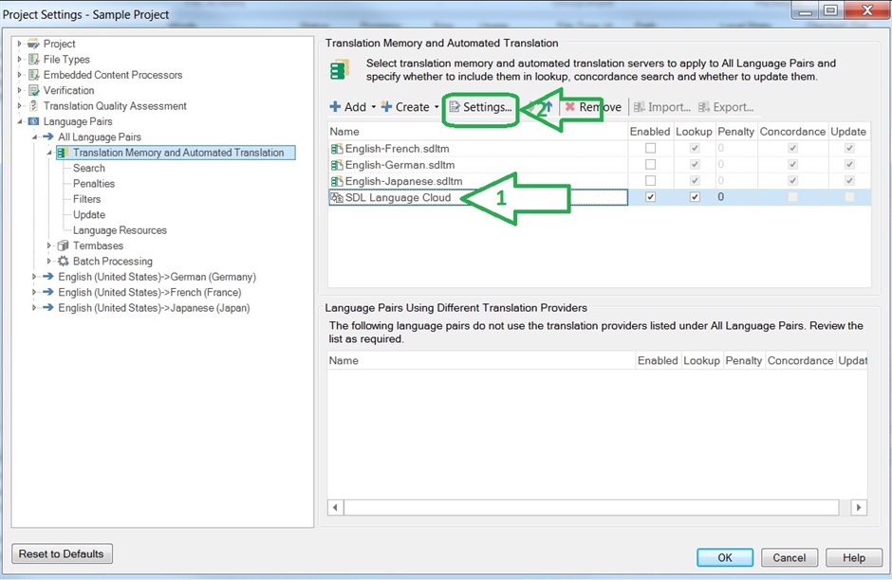Click the SDL Language Cloud provider icon
The image size is (892, 580).
337,197
